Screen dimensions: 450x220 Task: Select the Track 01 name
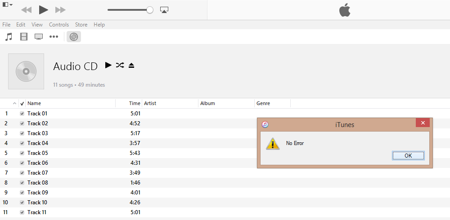[37, 114]
